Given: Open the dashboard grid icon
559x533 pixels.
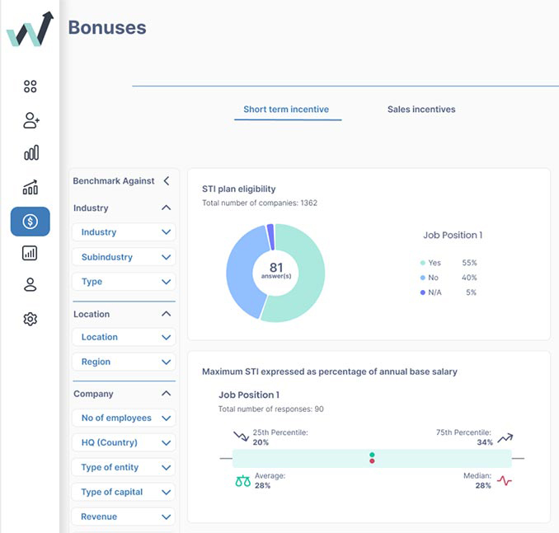Looking at the screenshot, I should coord(31,86).
